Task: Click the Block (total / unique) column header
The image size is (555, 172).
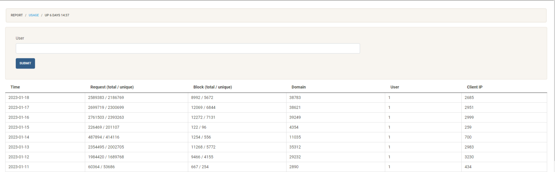Action: coord(212,87)
